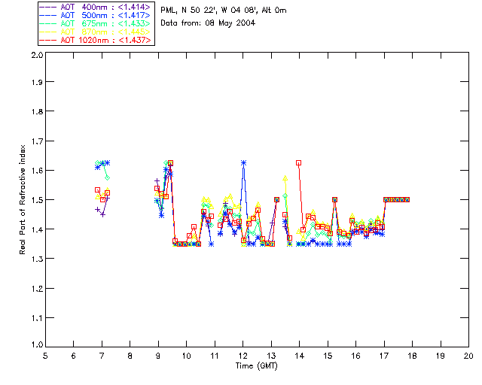Click the y-axis tick label 1.7

(37, 141)
